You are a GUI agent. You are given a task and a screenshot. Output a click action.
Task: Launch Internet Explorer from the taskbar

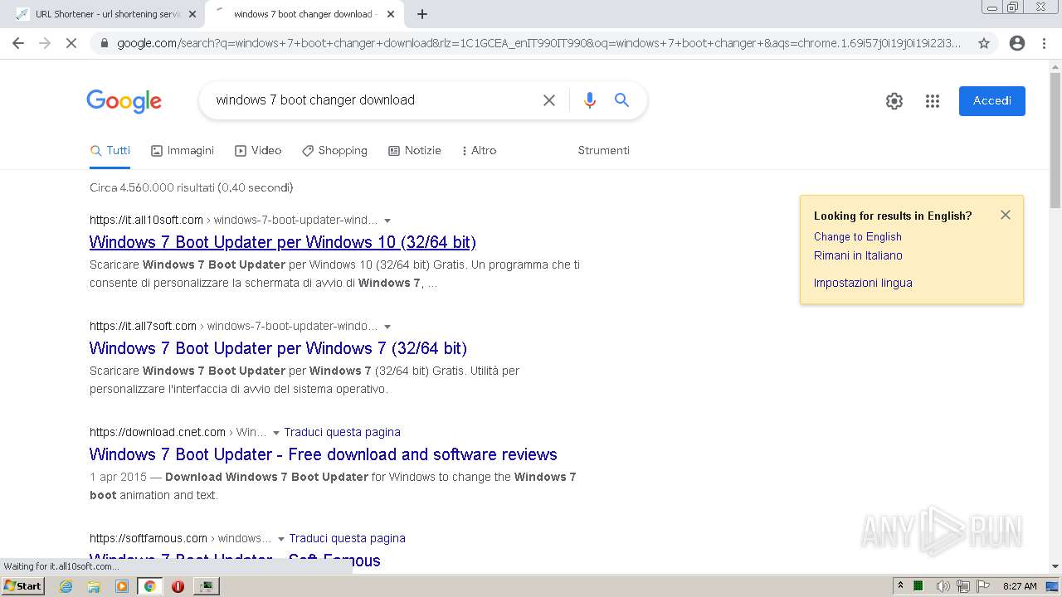tap(66, 586)
